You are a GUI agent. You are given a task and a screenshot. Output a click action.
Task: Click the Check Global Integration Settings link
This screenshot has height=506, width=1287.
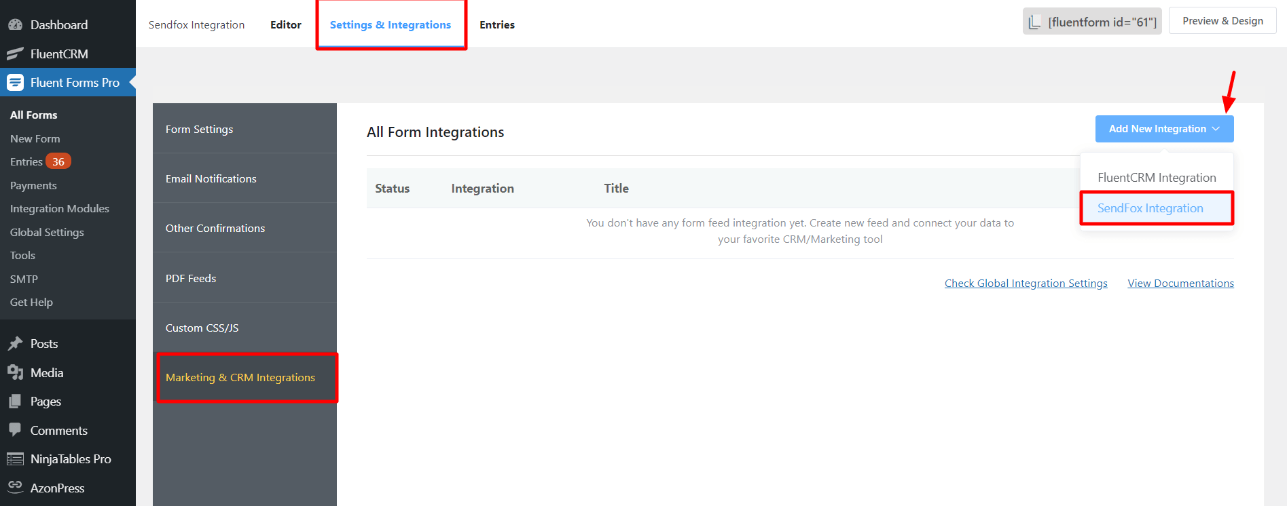[1026, 283]
